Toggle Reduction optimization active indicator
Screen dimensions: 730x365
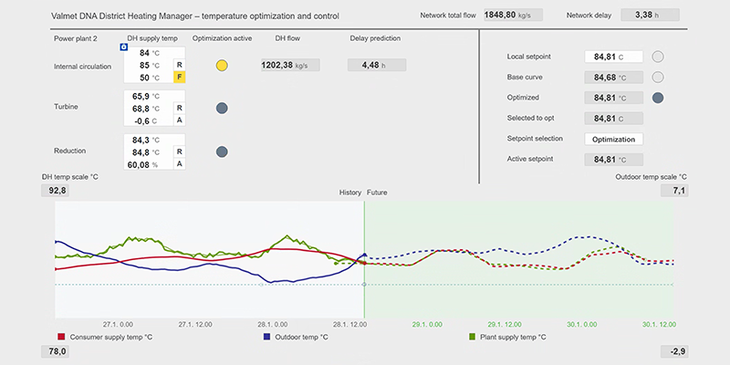click(222, 151)
